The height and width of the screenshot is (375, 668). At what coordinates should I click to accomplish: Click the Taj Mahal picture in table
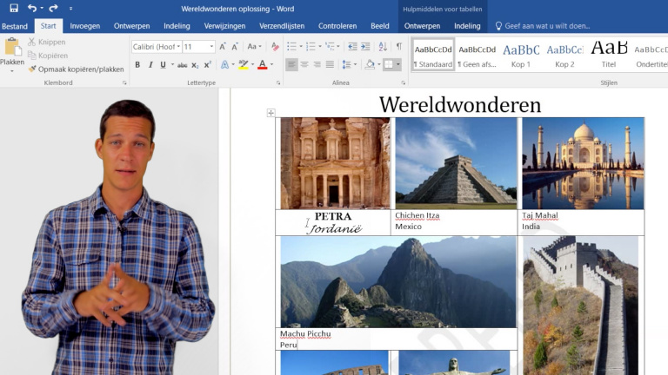click(582, 163)
